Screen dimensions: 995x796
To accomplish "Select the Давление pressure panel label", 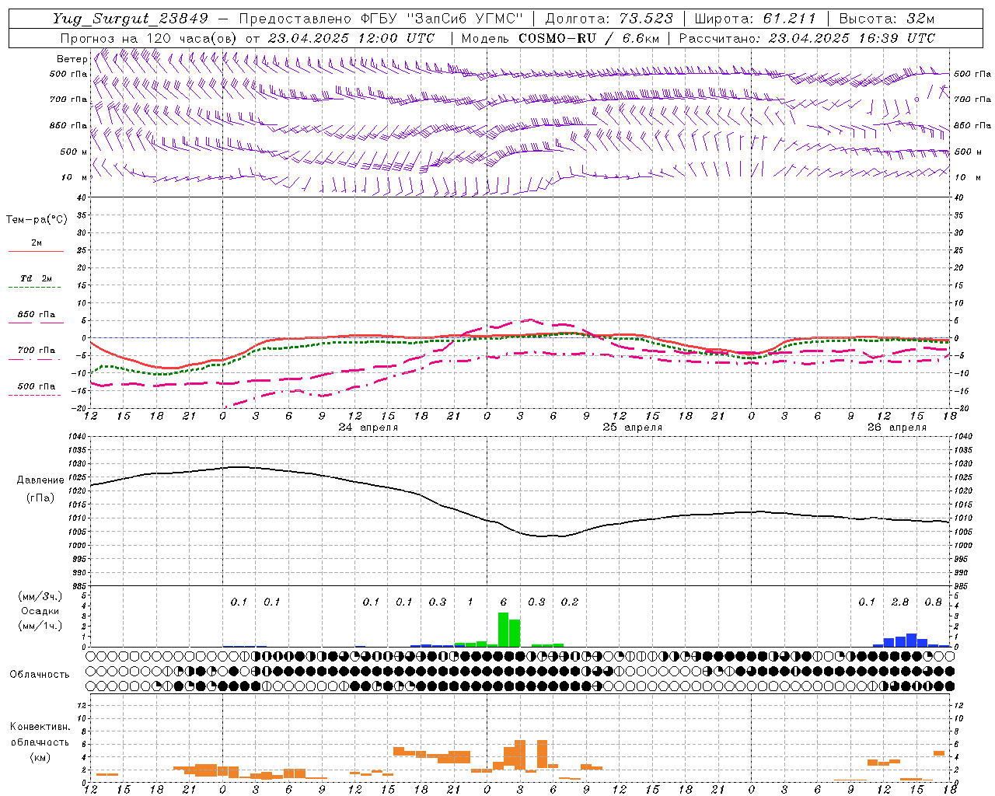I will click(39, 480).
